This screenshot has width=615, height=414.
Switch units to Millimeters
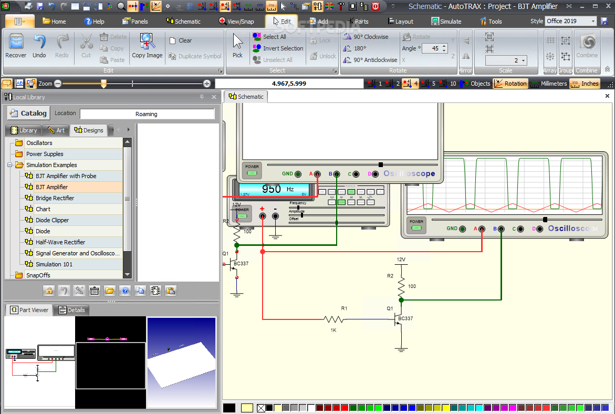[549, 83]
